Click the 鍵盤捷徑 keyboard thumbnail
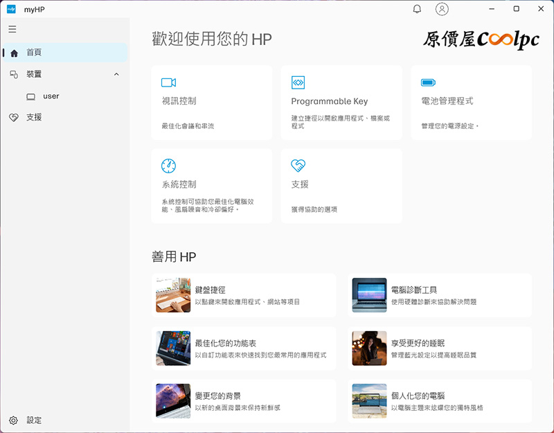554x433 pixels. [x=173, y=295]
